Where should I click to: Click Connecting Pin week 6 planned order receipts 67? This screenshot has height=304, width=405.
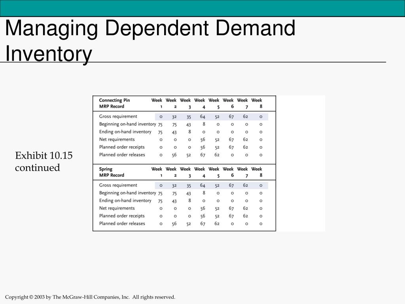231,147
